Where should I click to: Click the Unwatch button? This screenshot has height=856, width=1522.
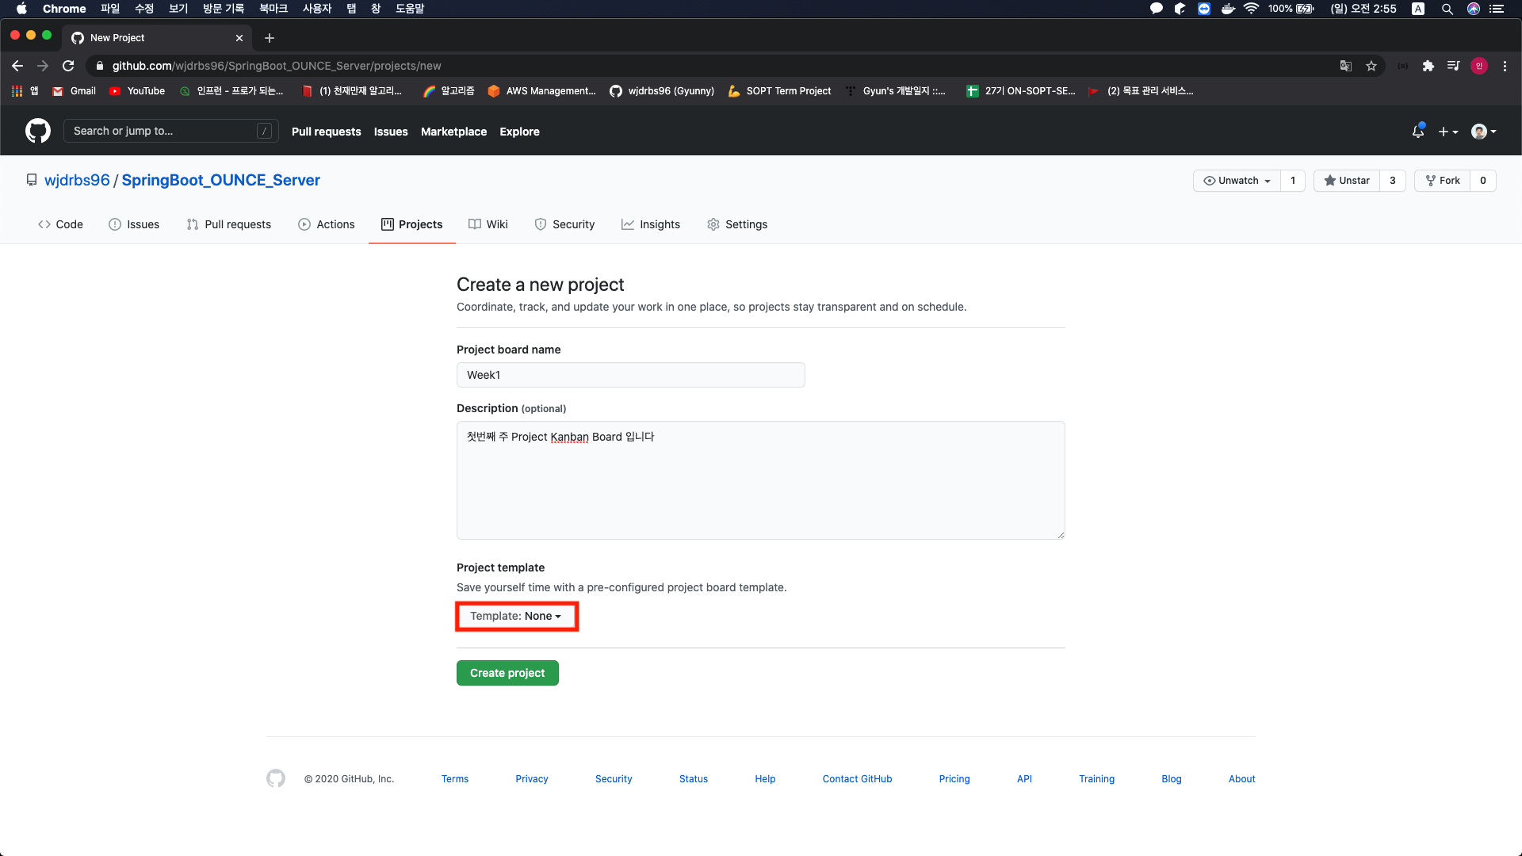(1237, 181)
